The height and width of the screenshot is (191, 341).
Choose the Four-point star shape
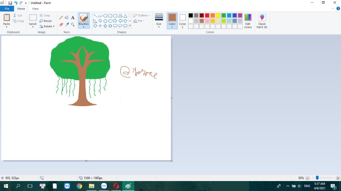100,26
